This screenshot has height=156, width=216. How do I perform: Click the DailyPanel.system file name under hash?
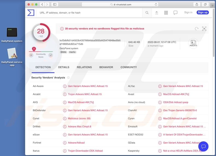coord(69,48)
